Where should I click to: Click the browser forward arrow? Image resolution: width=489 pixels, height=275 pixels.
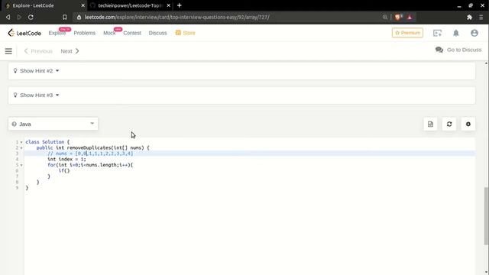tap(19, 17)
